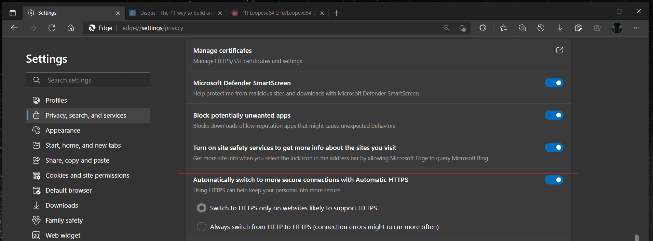Open Cookies and site permissions section
This screenshot has height=241, width=653.
tap(88, 175)
